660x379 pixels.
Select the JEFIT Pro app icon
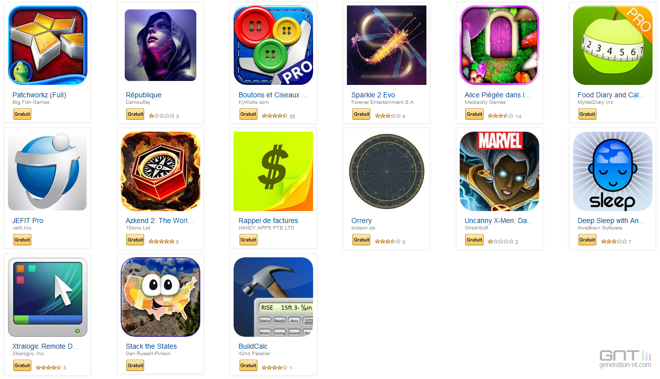[48, 171]
